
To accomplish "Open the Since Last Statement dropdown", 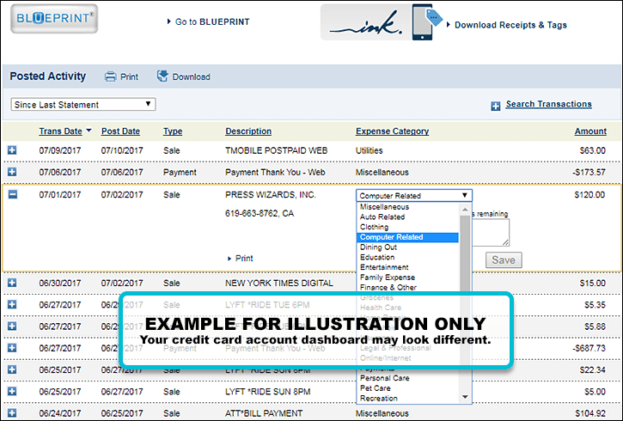I will click(83, 105).
